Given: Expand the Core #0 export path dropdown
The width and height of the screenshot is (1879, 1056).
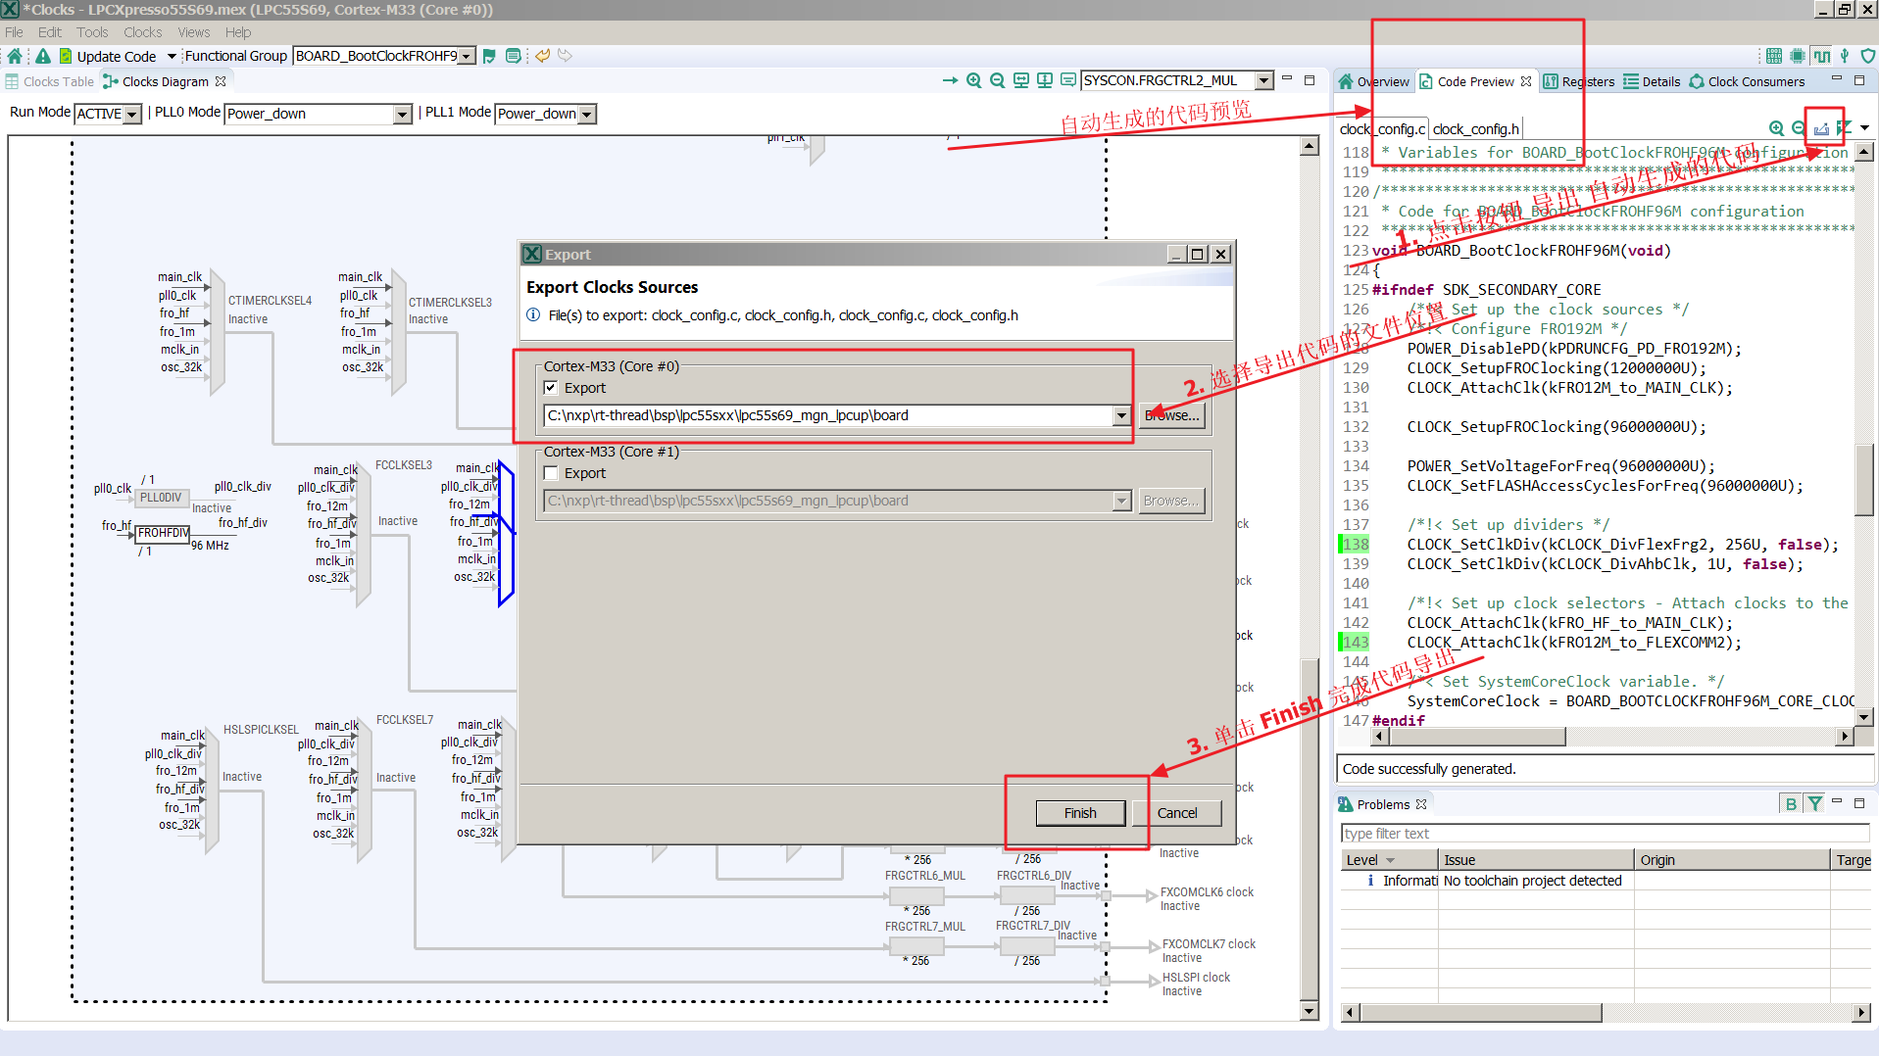Looking at the screenshot, I should point(1121,416).
